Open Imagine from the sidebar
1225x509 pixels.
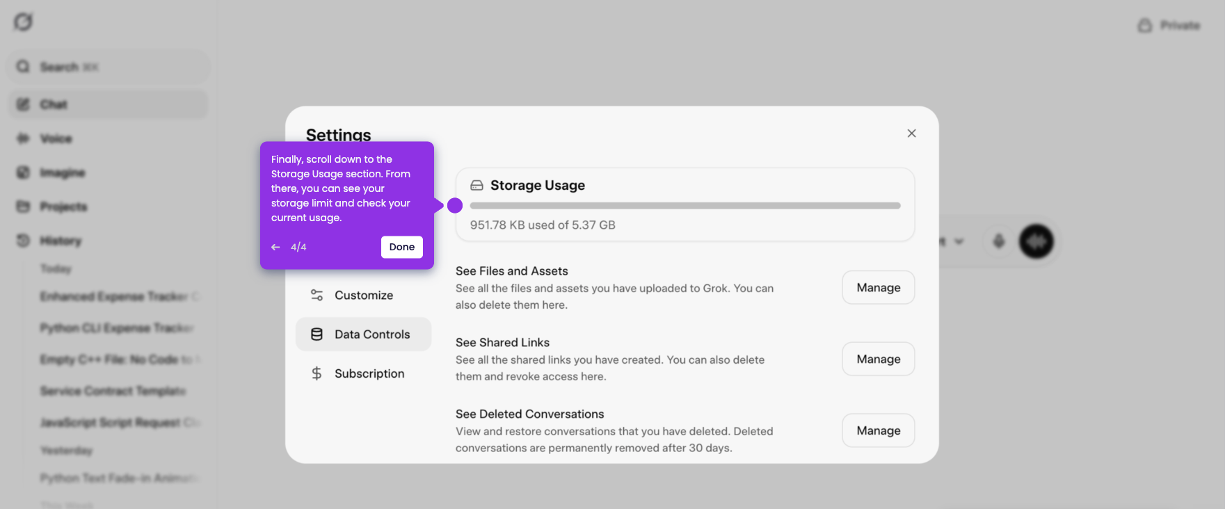tap(109, 172)
